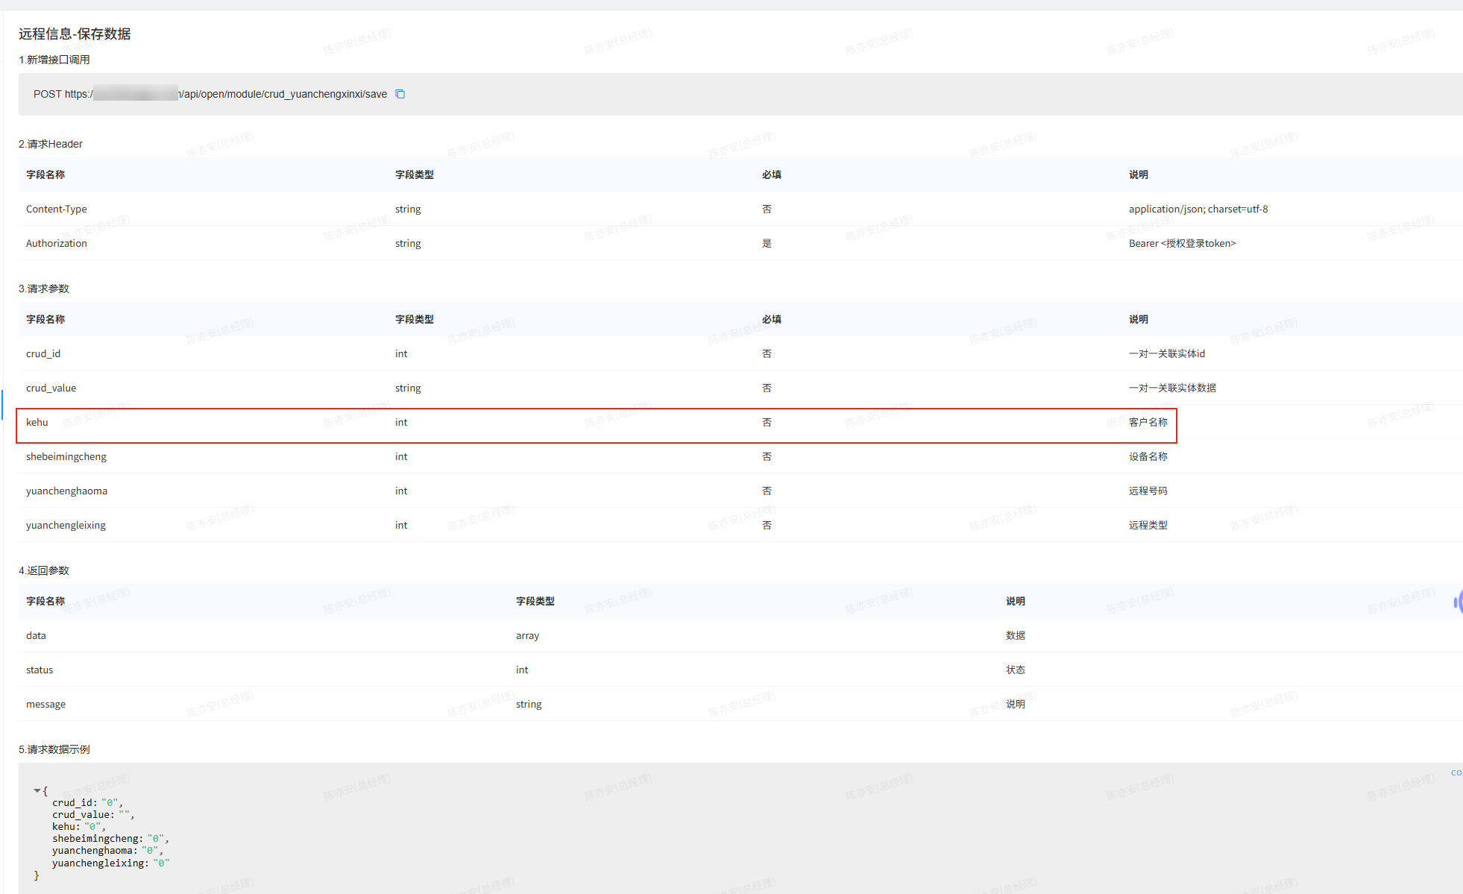Click the floating assistant icon at right edge

(x=1459, y=602)
